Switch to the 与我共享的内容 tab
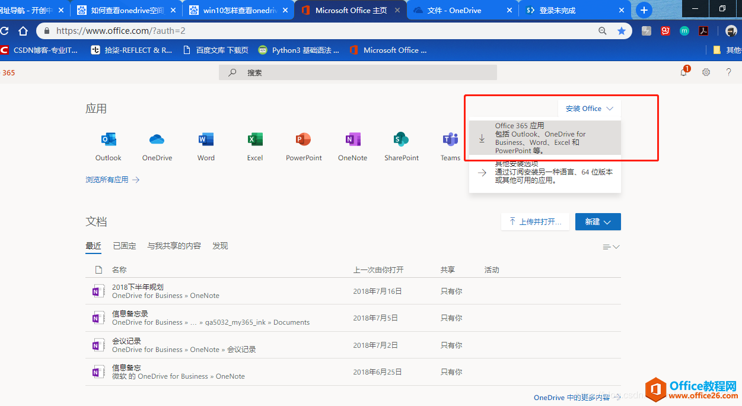Image resolution: width=742 pixels, height=406 pixels. point(174,245)
